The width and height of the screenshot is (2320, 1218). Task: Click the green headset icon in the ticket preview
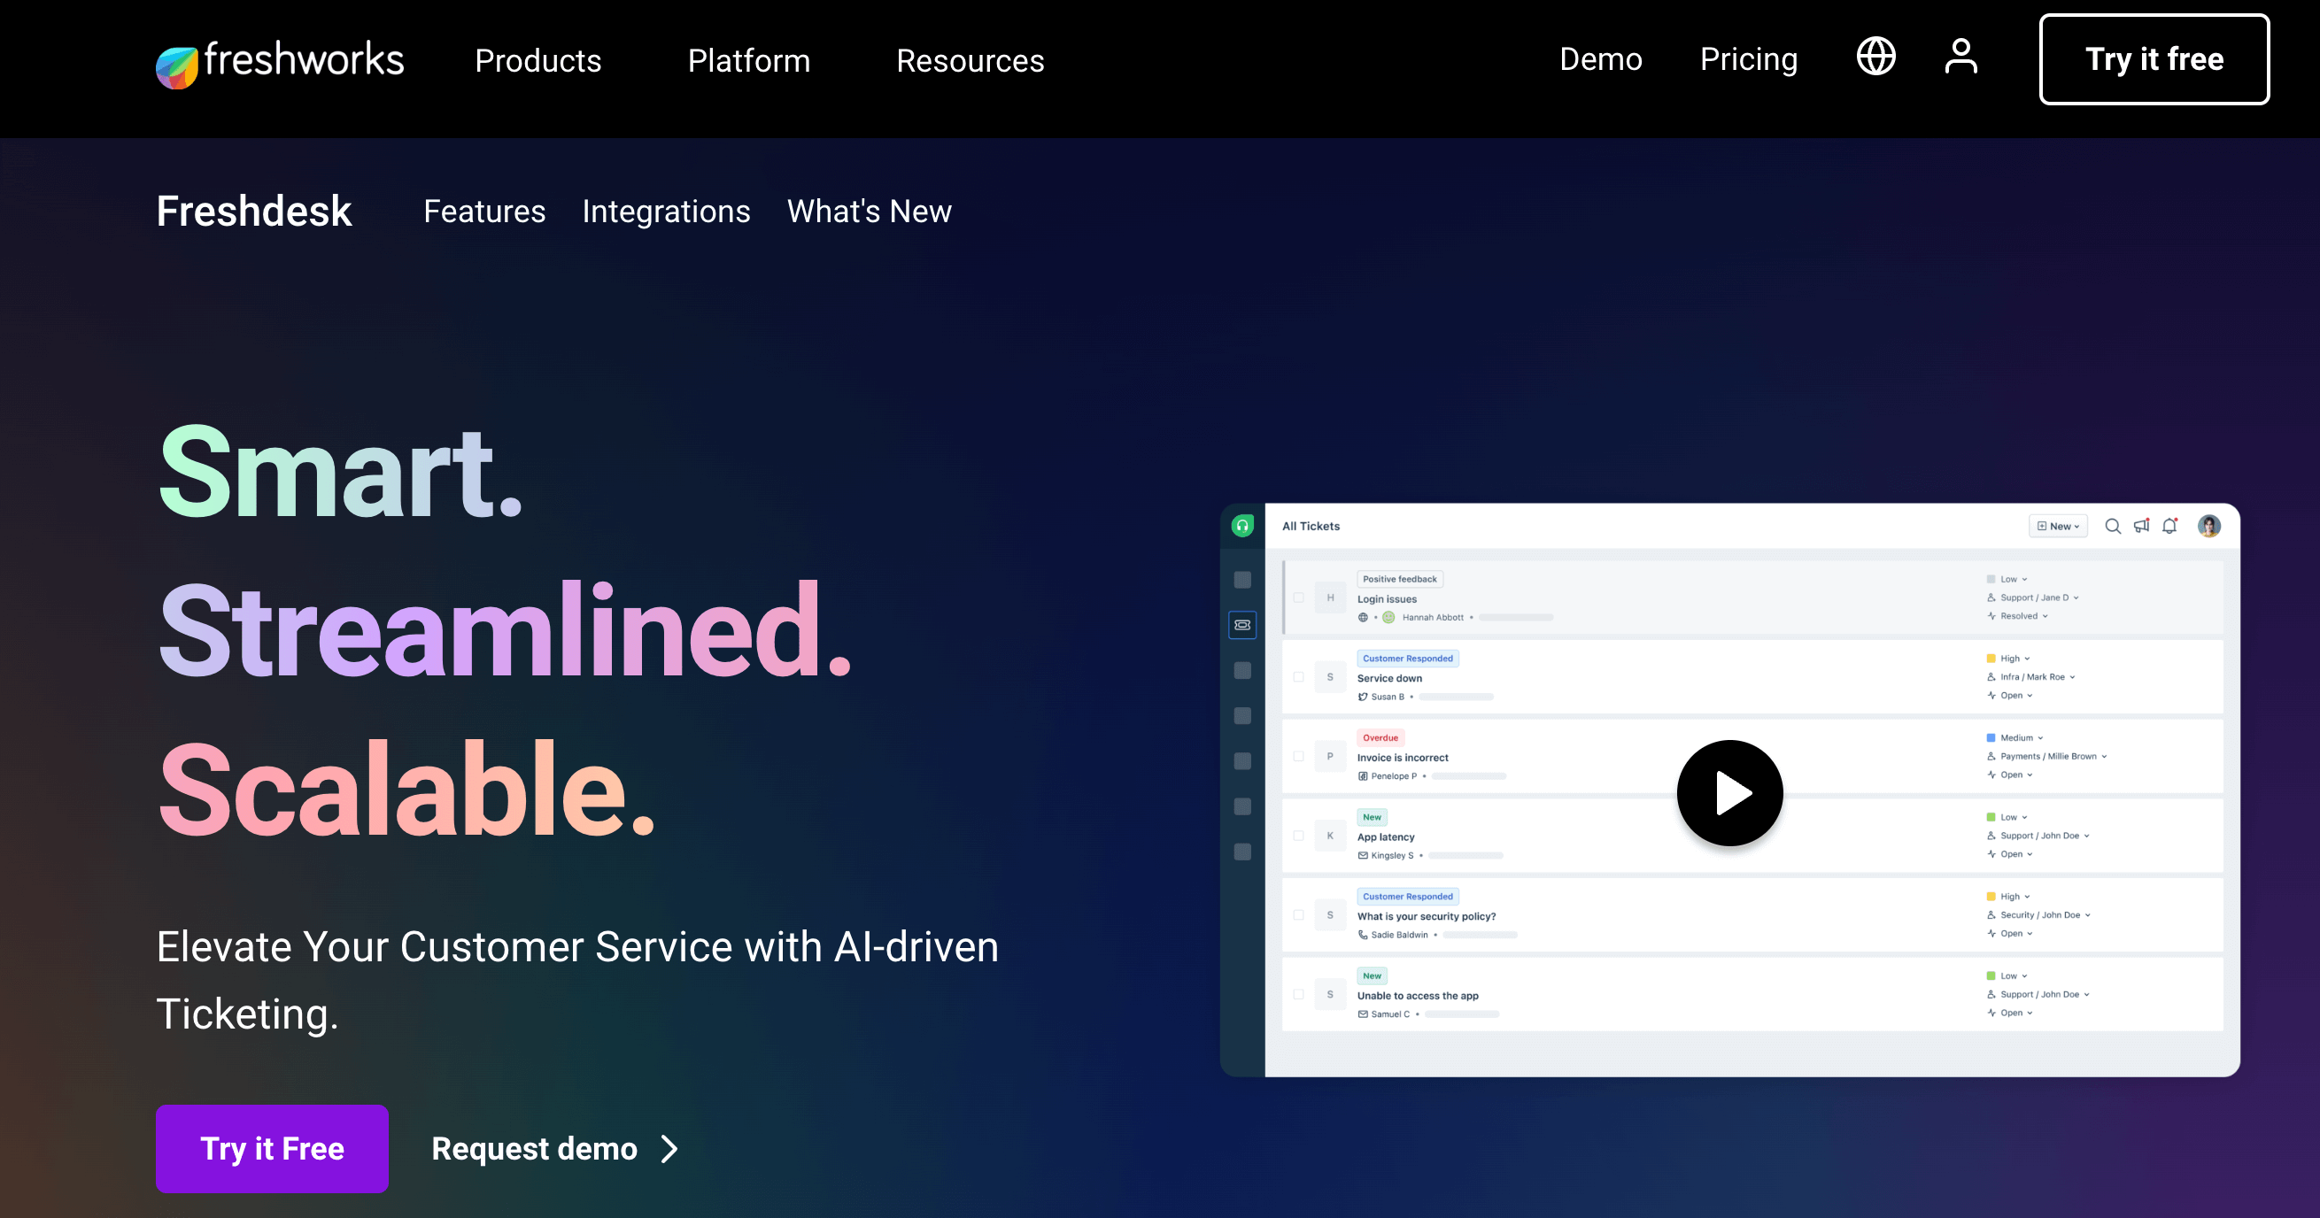[1243, 526]
